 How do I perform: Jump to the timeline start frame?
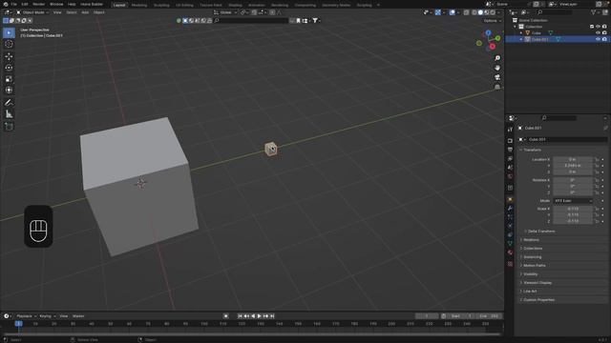(240, 316)
